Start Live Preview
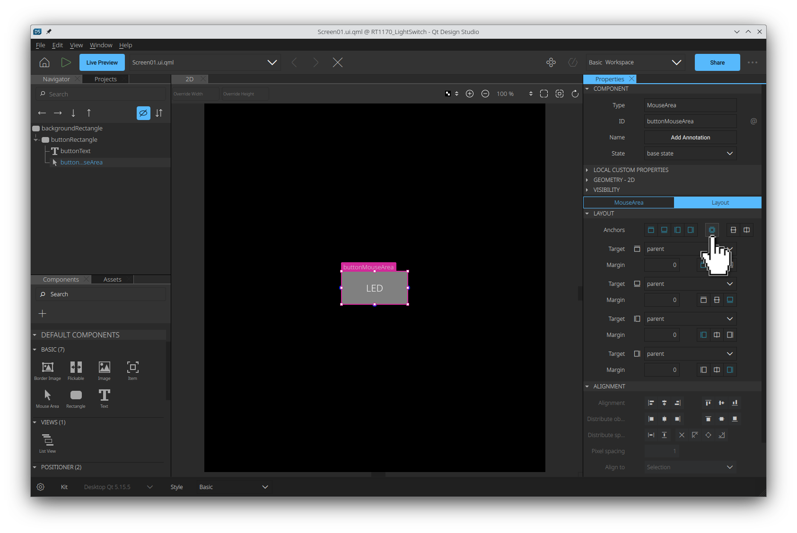797x533 pixels. click(x=102, y=62)
